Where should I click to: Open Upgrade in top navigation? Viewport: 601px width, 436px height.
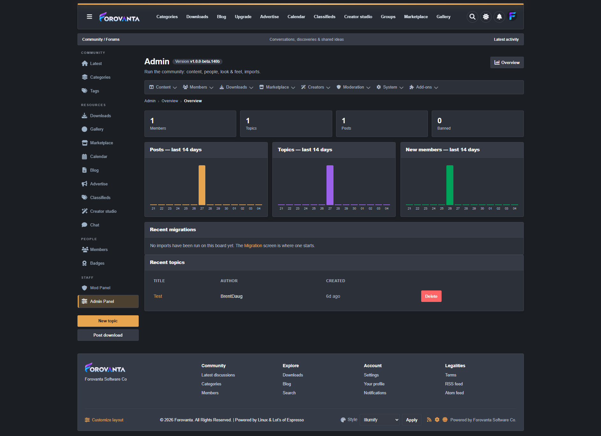coord(243,17)
